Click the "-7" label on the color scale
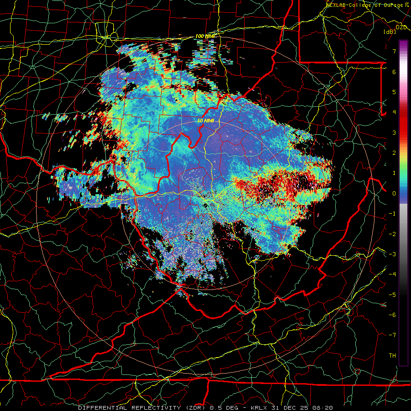411x411 pixels. [392, 335]
